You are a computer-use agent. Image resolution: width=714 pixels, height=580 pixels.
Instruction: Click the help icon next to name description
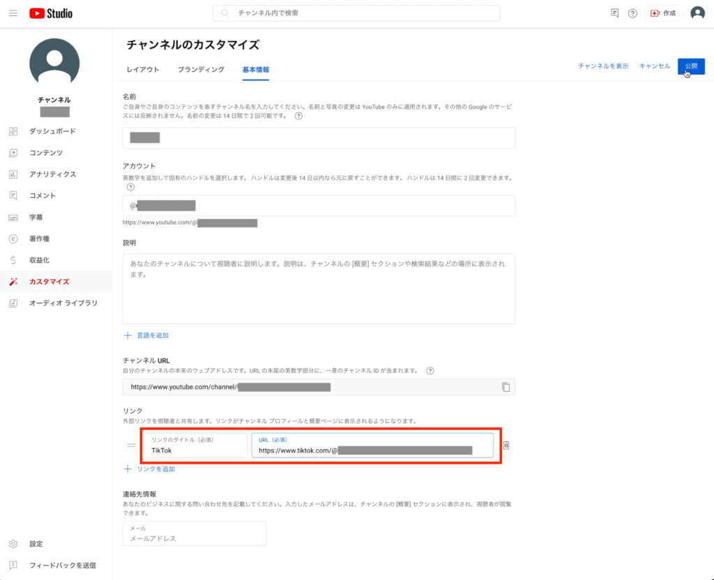[298, 116]
